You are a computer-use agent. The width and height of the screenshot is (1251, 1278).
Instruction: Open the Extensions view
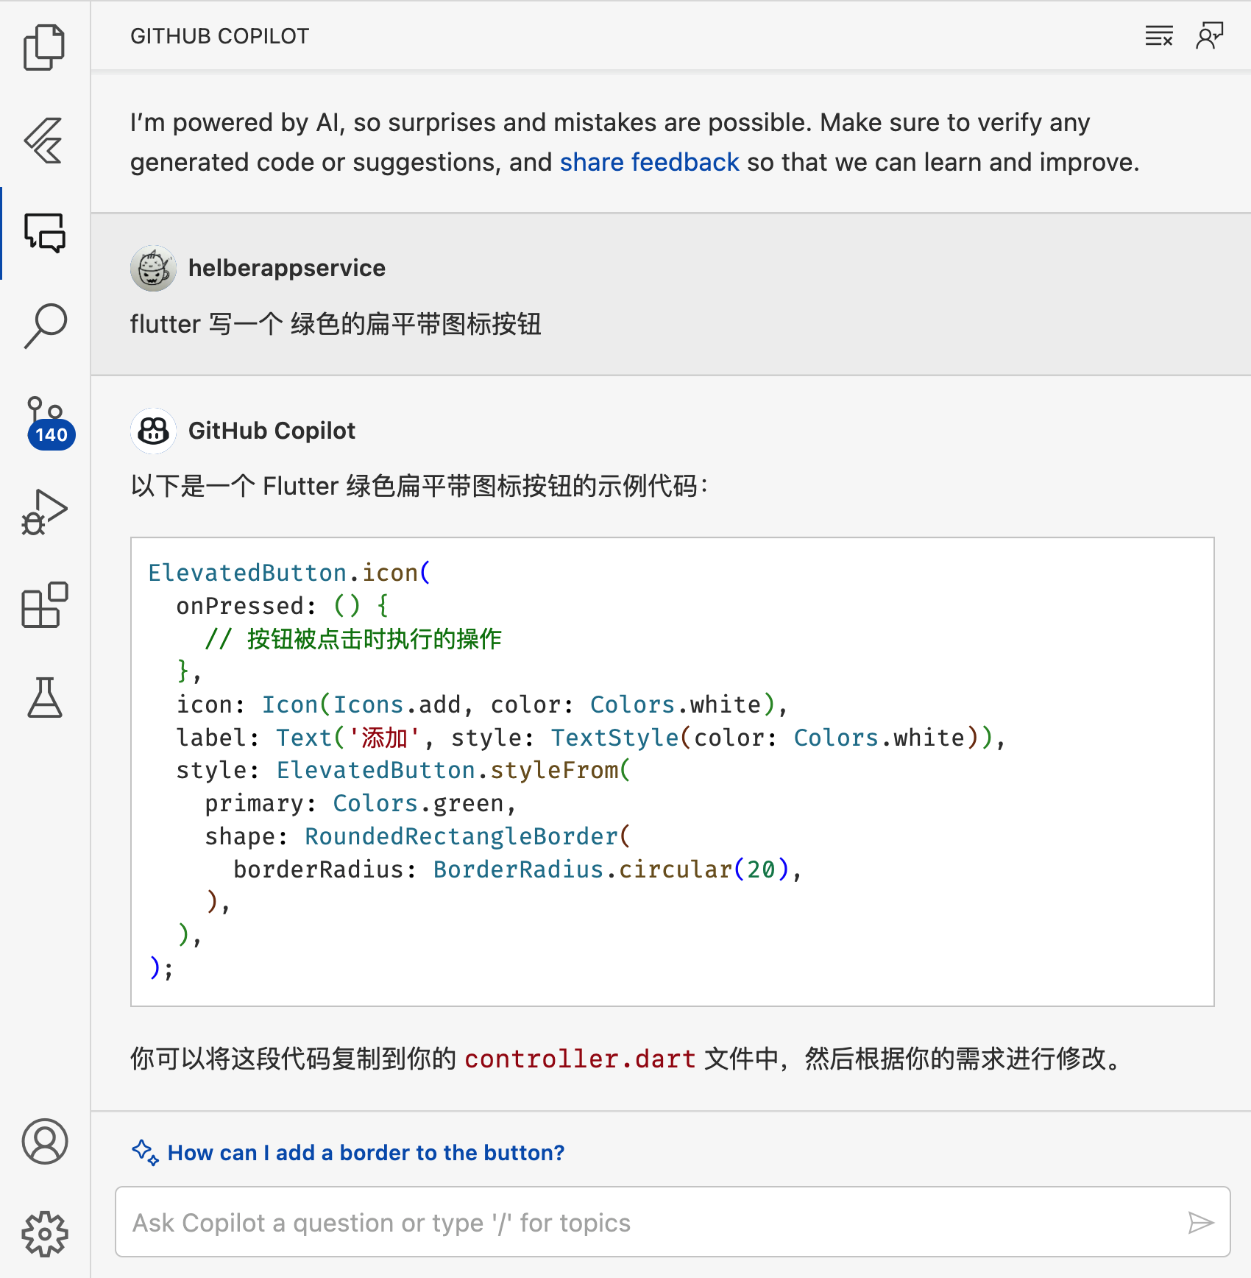pos(44,604)
